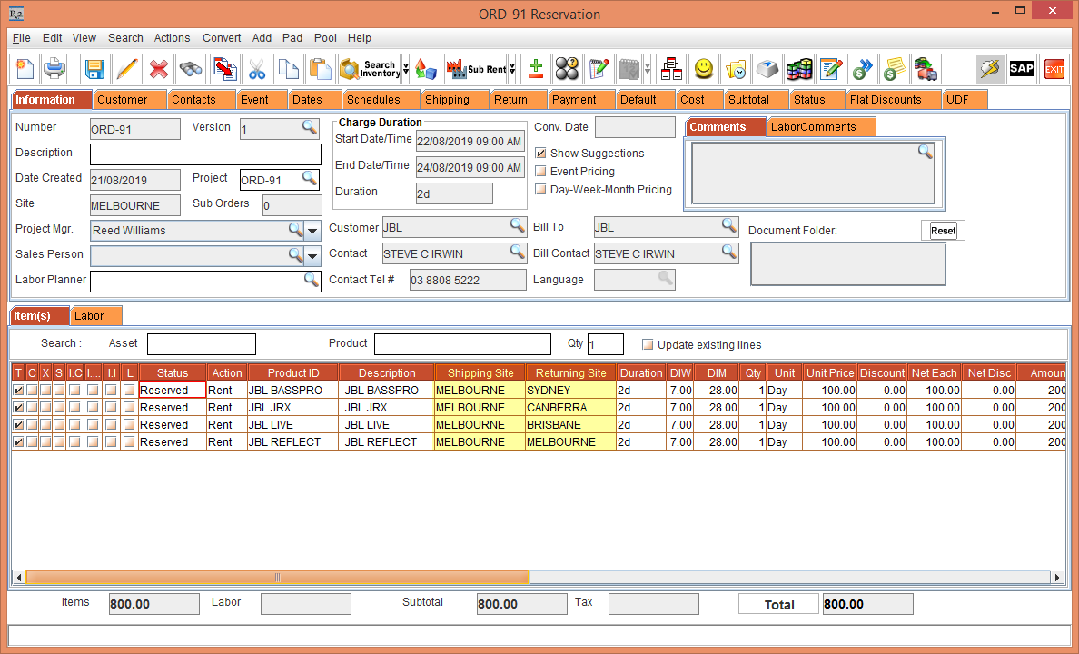This screenshot has width=1079, height=654.
Task: Click the red X delete icon
Action: (159, 69)
